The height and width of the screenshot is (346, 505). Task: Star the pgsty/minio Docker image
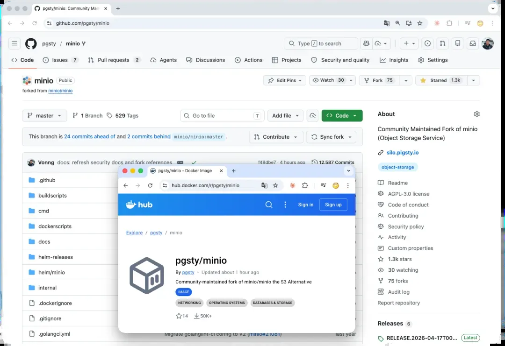click(179, 316)
